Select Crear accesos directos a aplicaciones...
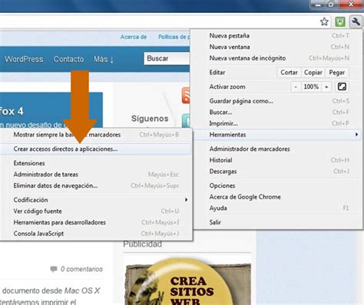364x305 pixels. tap(95, 149)
